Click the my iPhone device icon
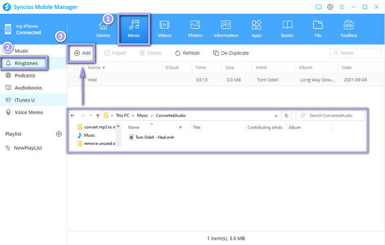 pyautogui.click(x=8, y=29)
